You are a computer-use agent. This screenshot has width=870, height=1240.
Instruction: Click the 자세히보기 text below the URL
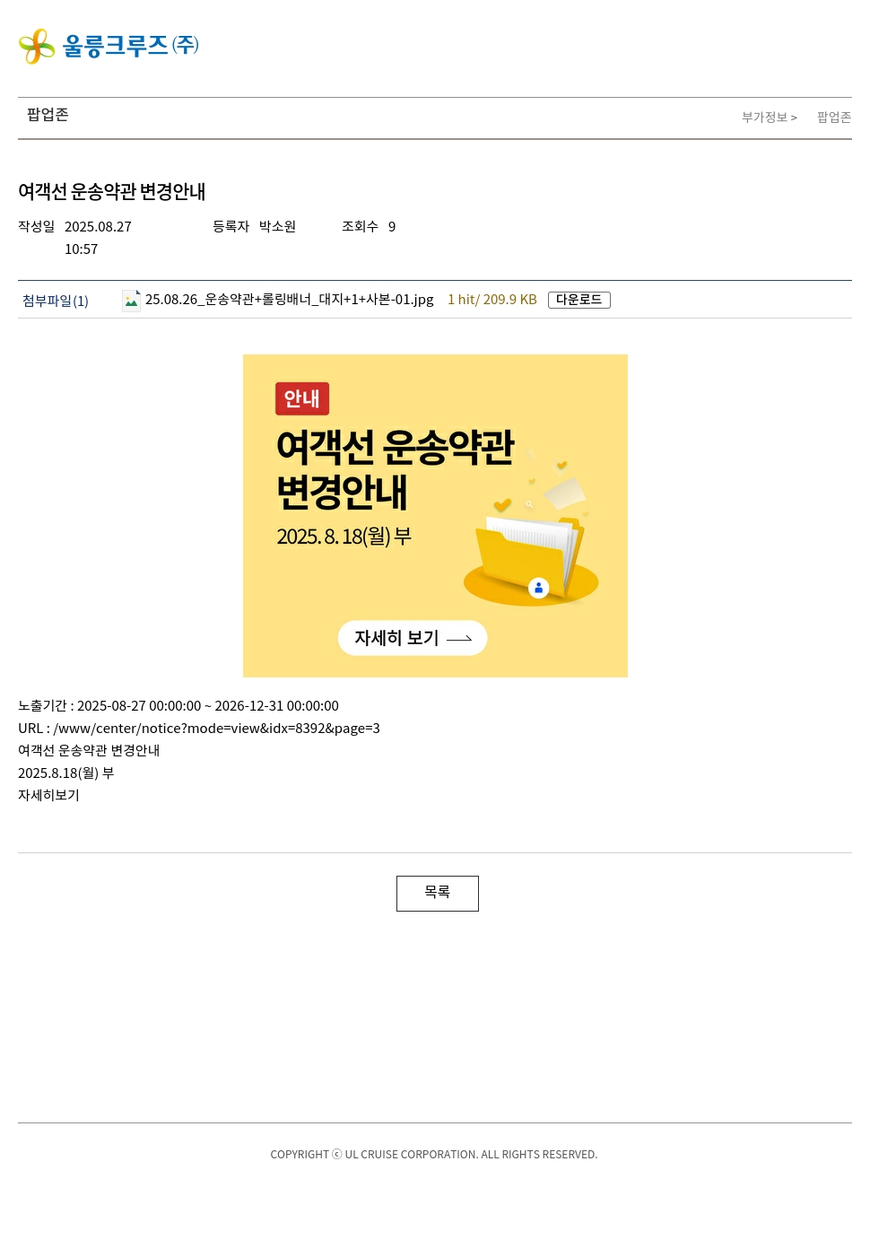coord(48,795)
